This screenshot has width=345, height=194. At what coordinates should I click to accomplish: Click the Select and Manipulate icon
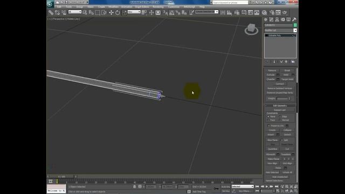click(x=151, y=12)
